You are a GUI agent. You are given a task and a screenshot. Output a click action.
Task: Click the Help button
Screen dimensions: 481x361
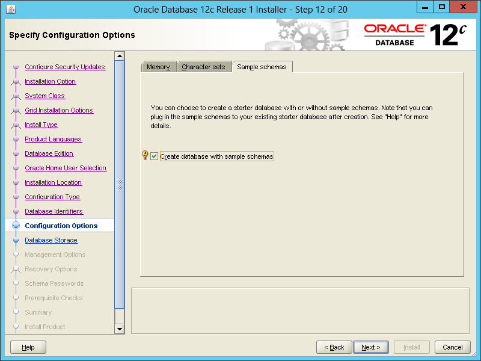[28, 347]
